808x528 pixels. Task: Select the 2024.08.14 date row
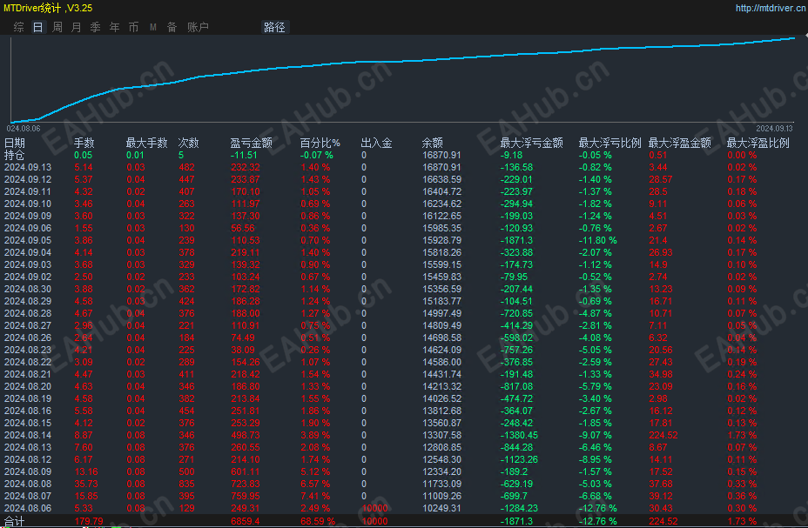pyautogui.click(x=404, y=436)
